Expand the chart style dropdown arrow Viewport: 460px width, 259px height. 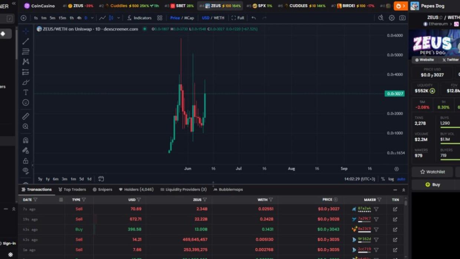tap(119, 18)
